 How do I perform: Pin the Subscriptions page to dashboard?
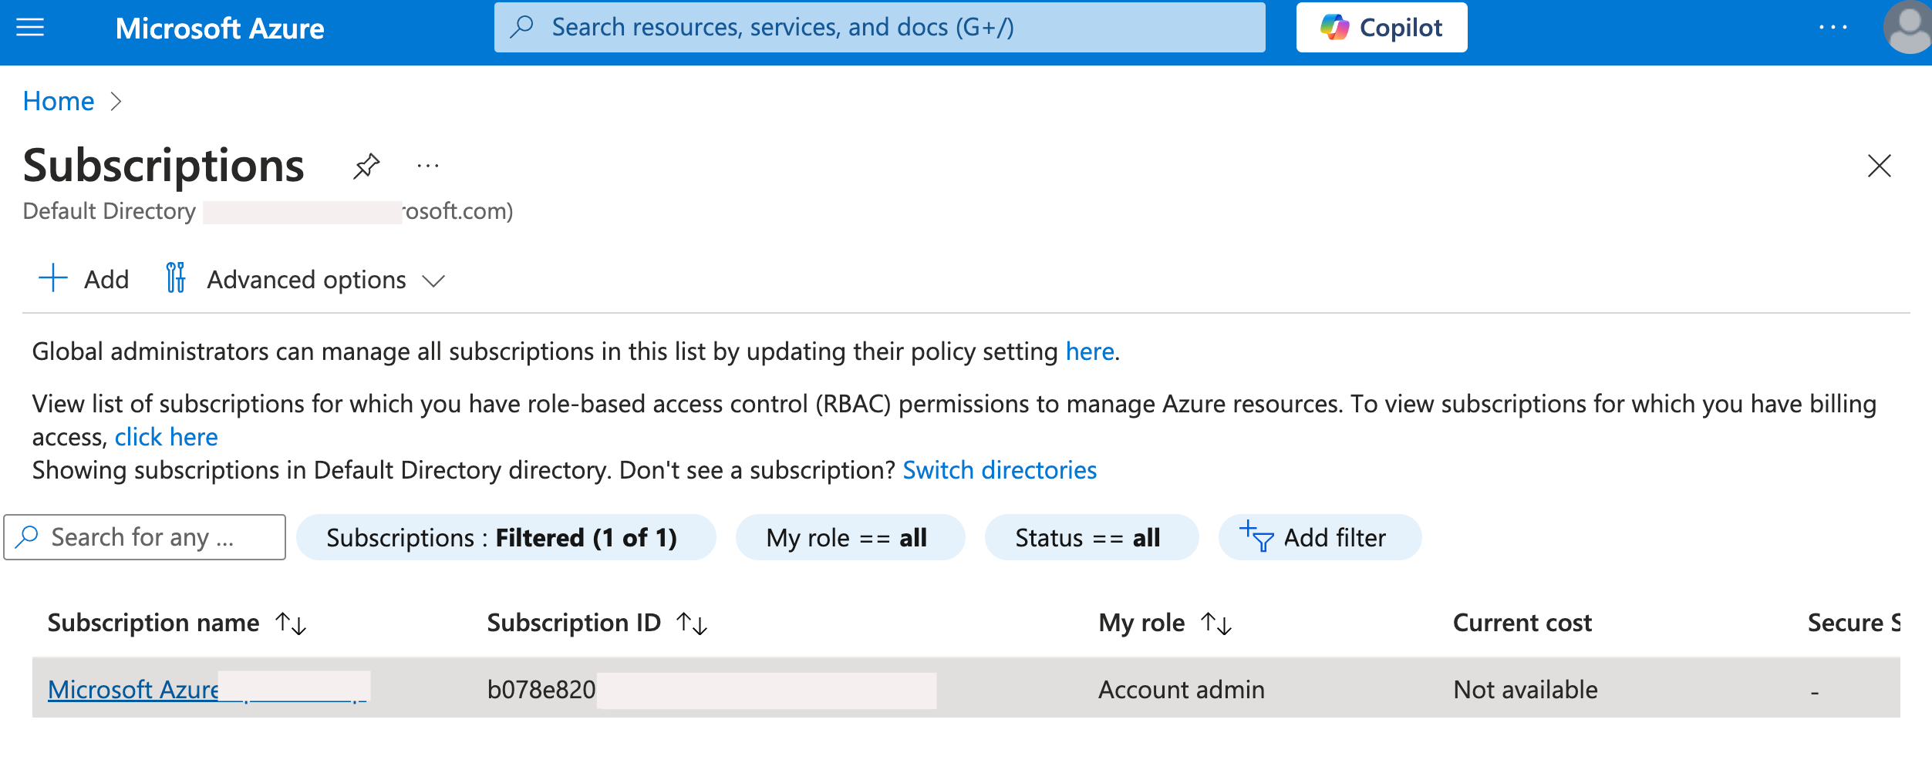pyautogui.click(x=366, y=166)
